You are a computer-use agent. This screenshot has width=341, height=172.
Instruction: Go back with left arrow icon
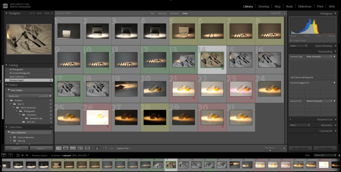coord(22,155)
